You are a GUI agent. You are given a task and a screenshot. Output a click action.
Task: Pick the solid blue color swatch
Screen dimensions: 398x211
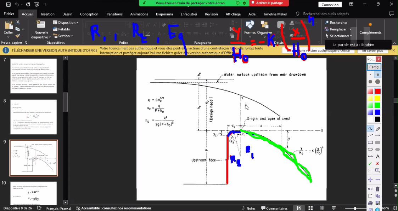pyautogui.click(x=378, y=112)
